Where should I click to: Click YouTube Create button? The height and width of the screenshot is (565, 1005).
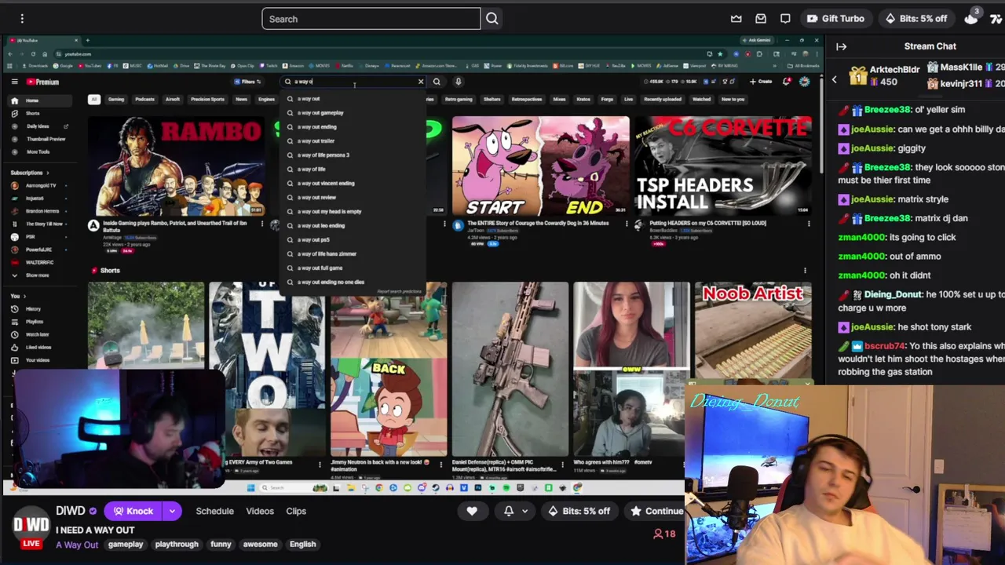tap(761, 82)
